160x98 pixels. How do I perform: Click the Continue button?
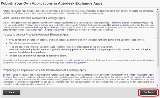[x=149, y=92]
